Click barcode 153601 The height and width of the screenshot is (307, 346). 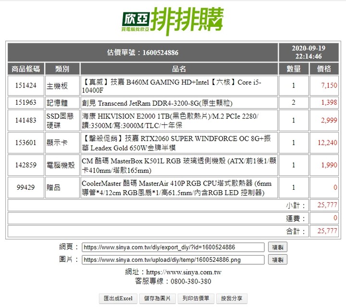click(x=26, y=143)
